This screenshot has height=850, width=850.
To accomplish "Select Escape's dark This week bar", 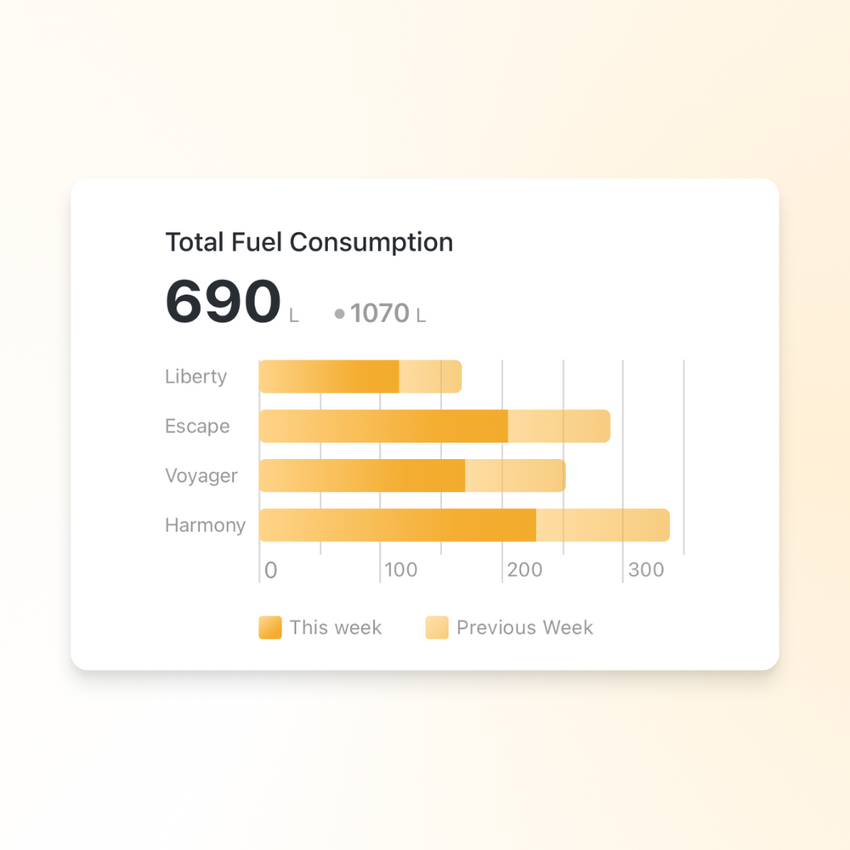I will (383, 426).
